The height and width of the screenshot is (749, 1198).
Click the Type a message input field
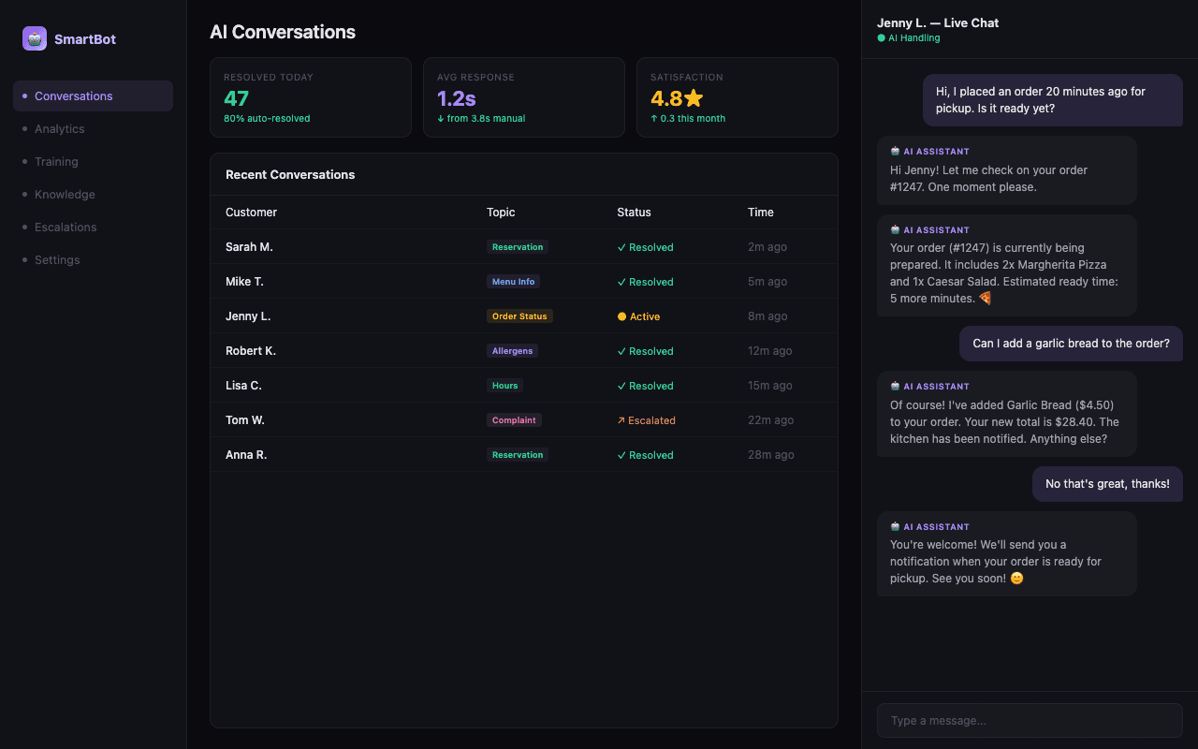[1030, 720]
